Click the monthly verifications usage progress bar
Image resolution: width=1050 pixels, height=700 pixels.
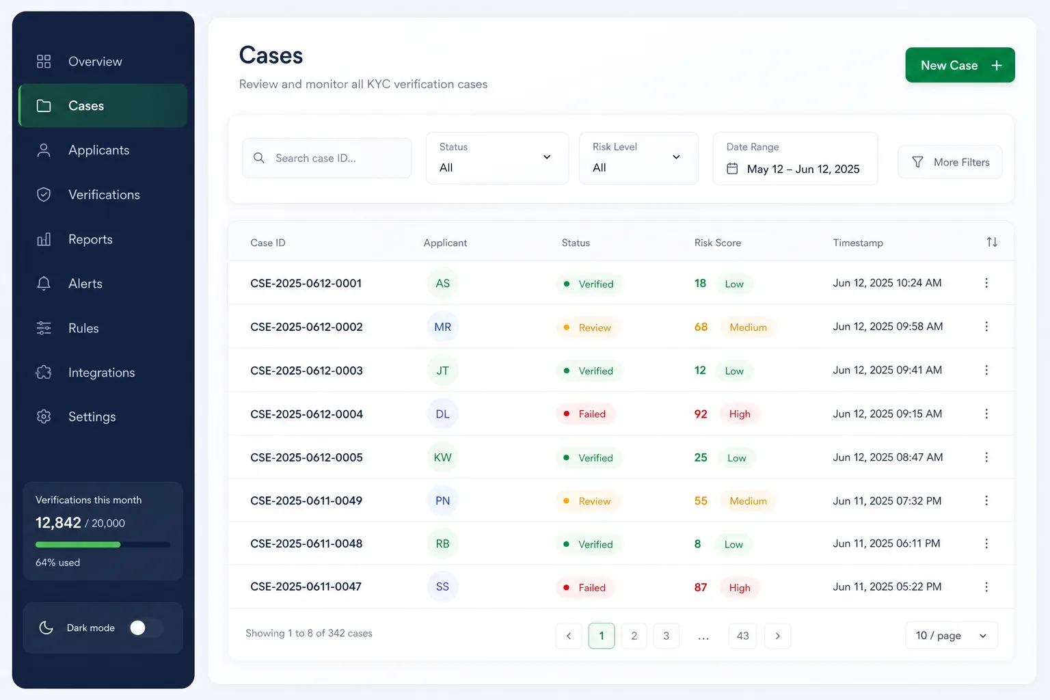click(103, 545)
